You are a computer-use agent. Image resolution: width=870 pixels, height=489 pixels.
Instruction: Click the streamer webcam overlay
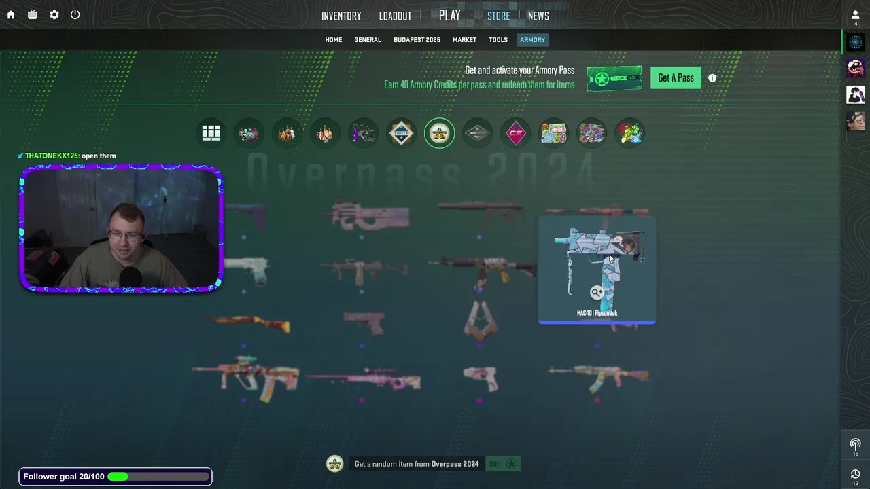(121, 230)
